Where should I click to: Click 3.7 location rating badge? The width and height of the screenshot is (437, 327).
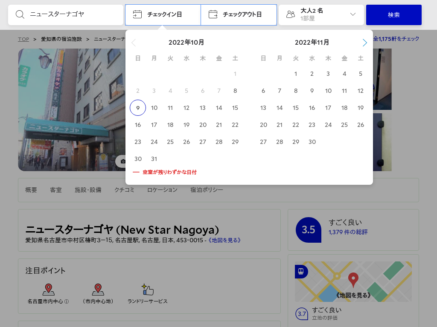pos(302,314)
